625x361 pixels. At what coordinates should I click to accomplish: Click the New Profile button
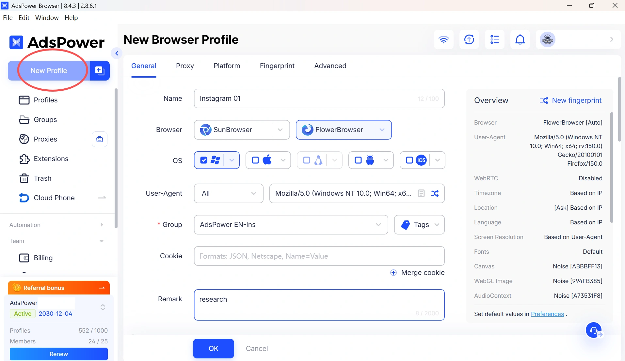(49, 70)
